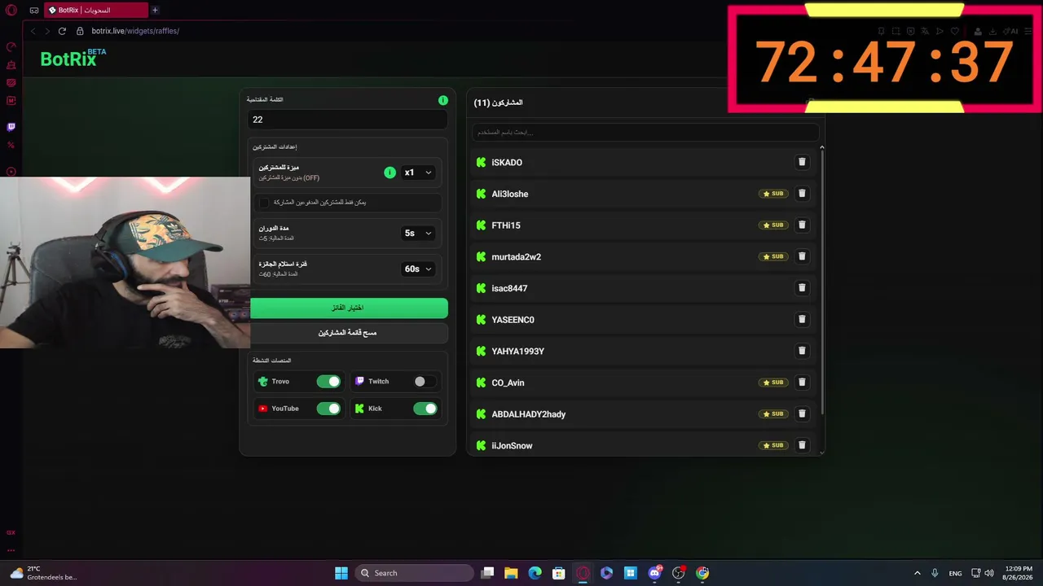Click the Kick logo beside isac8447

pyautogui.click(x=481, y=288)
